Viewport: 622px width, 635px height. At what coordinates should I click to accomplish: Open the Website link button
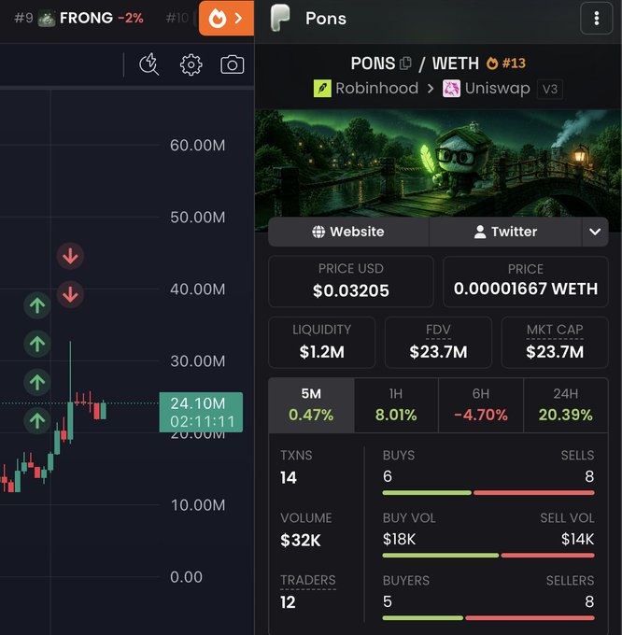point(348,232)
